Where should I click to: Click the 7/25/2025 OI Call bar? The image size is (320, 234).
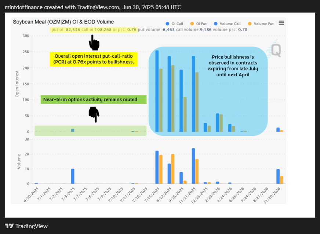[157, 91]
